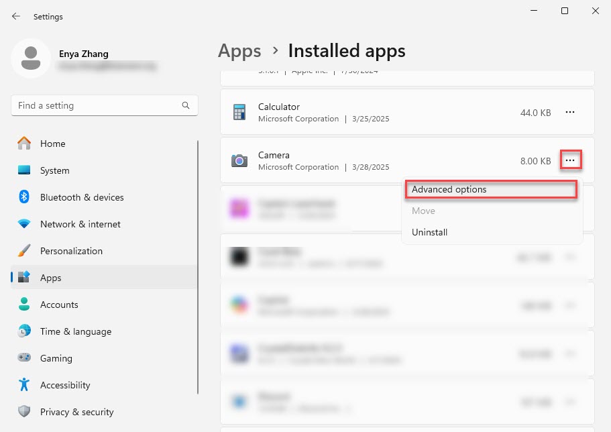The image size is (611, 432).
Task: Click Camera's three-dot more options button
Action: tap(570, 161)
